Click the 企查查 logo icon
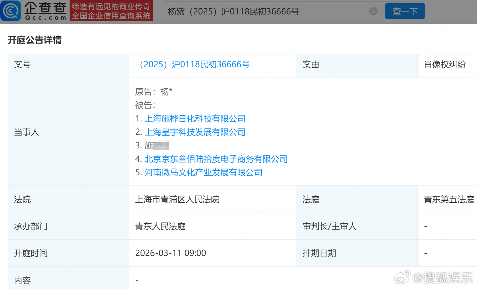Image resolution: width=477 pixels, height=289 pixels. pos(11,11)
